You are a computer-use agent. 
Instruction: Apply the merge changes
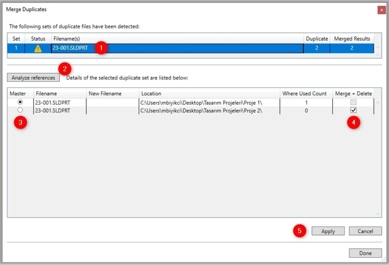coord(328,231)
